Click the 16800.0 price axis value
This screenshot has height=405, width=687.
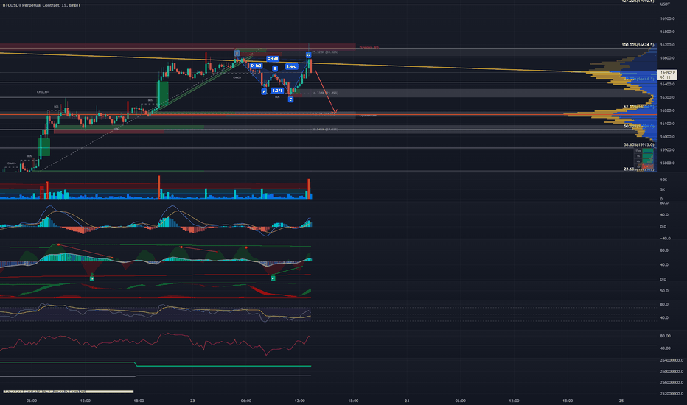click(x=667, y=32)
